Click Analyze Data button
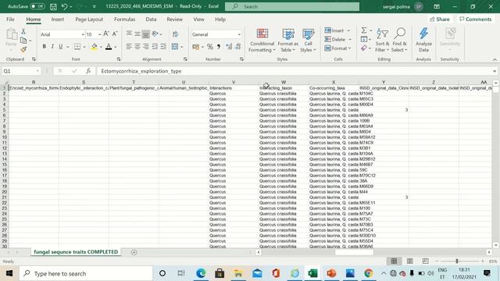Image resolution: width=500 pixels, height=281 pixels. [x=423, y=41]
